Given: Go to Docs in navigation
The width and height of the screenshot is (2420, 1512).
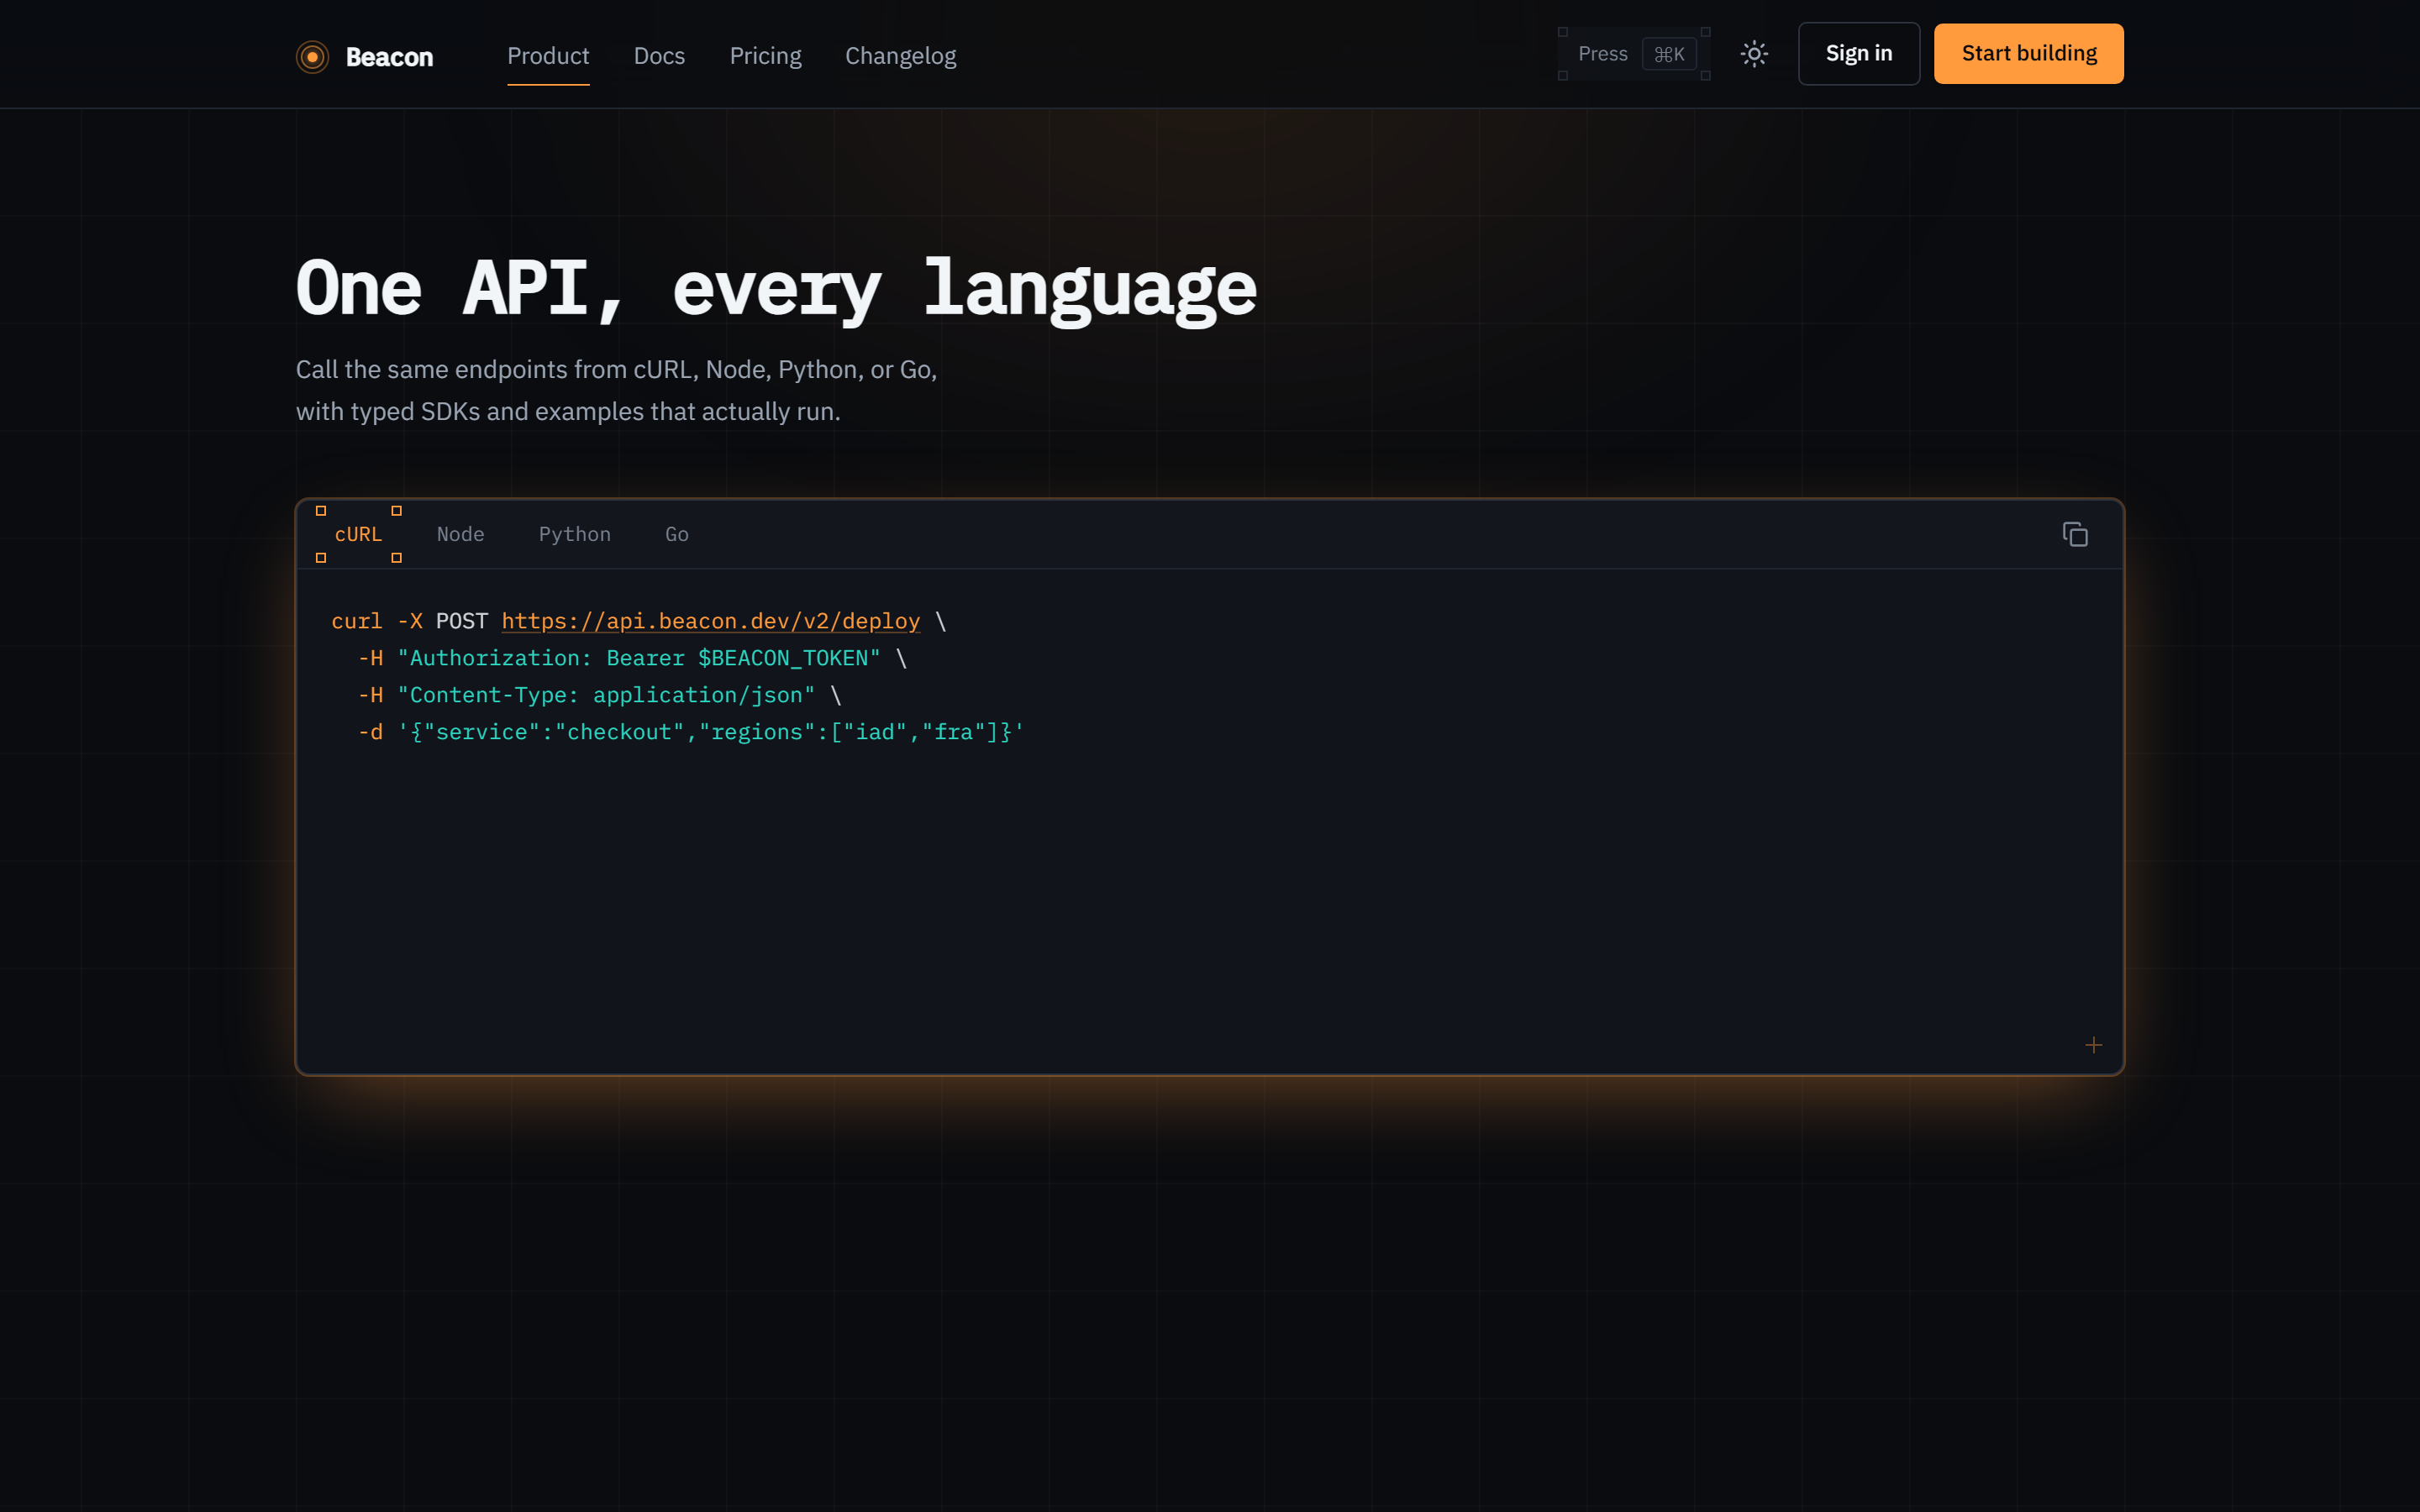Looking at the screenshot, I should coord(659,56).
